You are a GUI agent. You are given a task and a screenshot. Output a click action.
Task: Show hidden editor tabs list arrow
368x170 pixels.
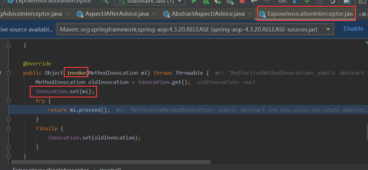pos(363,15)
